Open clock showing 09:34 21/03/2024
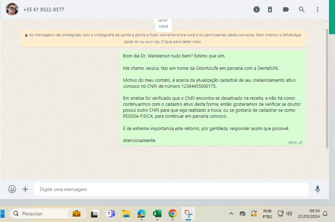335x222 pixels. (309, 214)
